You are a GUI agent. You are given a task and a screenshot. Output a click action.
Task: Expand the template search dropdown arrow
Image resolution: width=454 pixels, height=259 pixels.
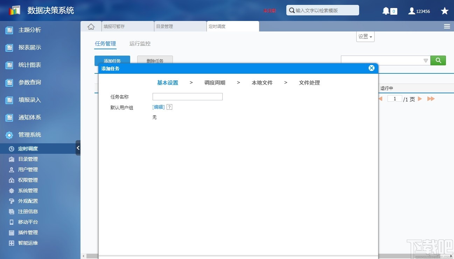click(426, 60)
